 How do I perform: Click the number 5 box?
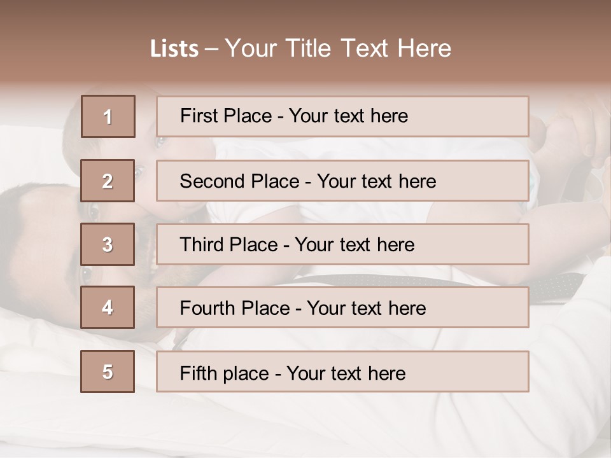[108, 371]
